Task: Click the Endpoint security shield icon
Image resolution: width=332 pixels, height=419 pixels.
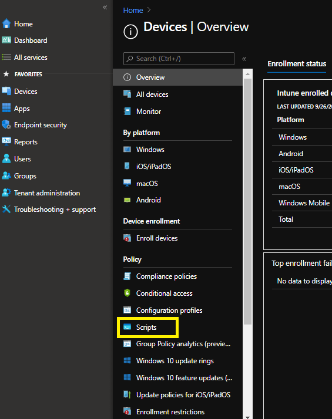Action: click(6, 125)
